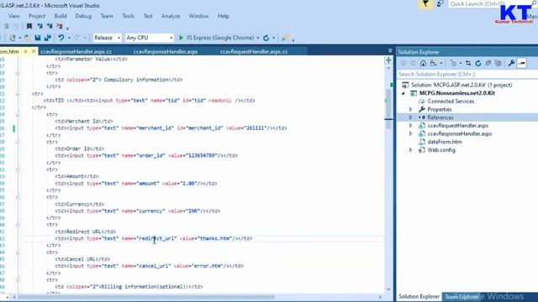Open the View menu

[14, 16]
